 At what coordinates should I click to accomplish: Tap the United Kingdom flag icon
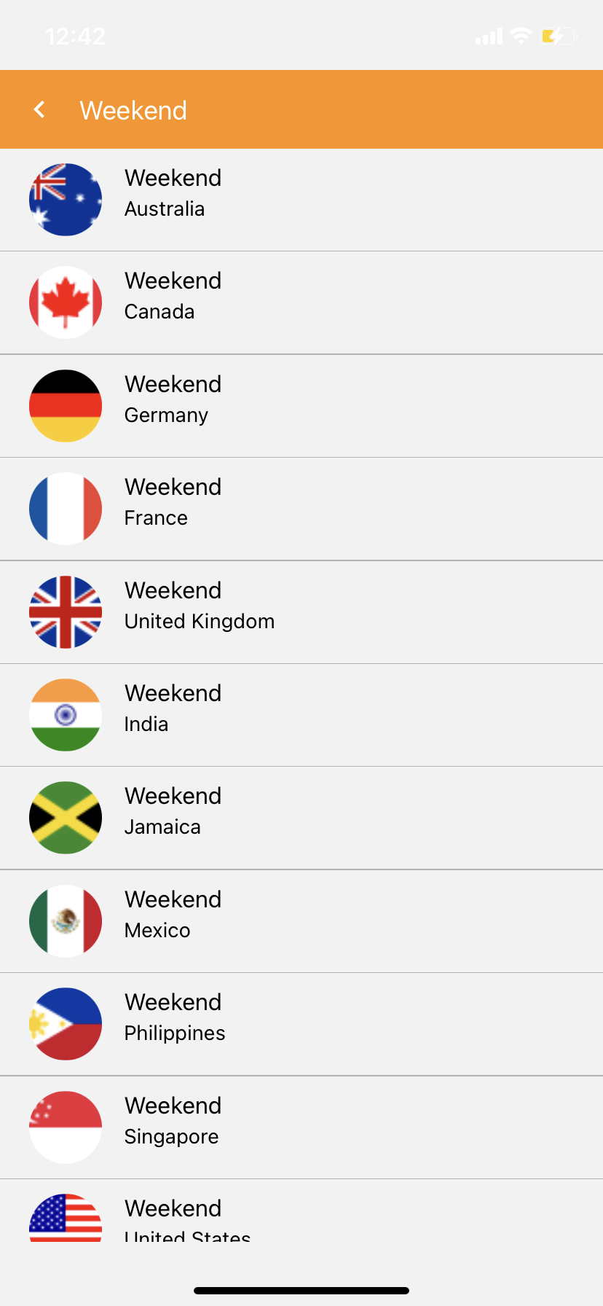pos(66,612)
